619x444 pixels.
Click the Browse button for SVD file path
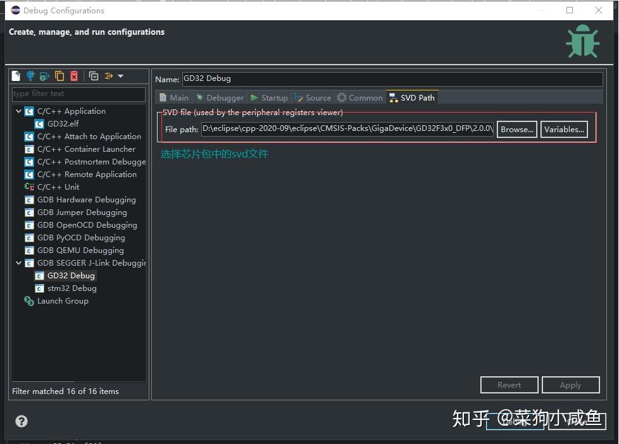516,129
